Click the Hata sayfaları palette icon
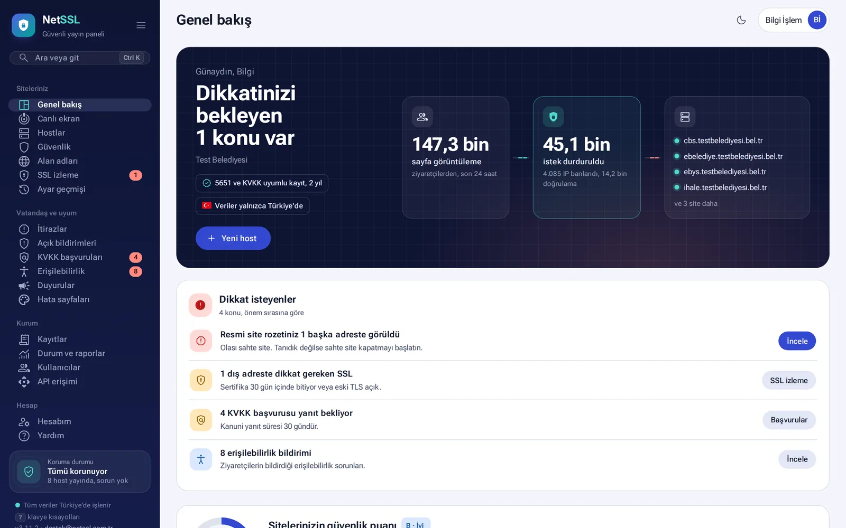The height and width of the screenshot is (528, 846). (x=24, y=299)
